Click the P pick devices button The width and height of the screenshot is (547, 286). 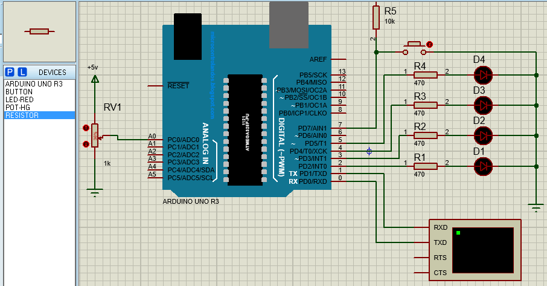pyautogui.click(x=10, y=72)
